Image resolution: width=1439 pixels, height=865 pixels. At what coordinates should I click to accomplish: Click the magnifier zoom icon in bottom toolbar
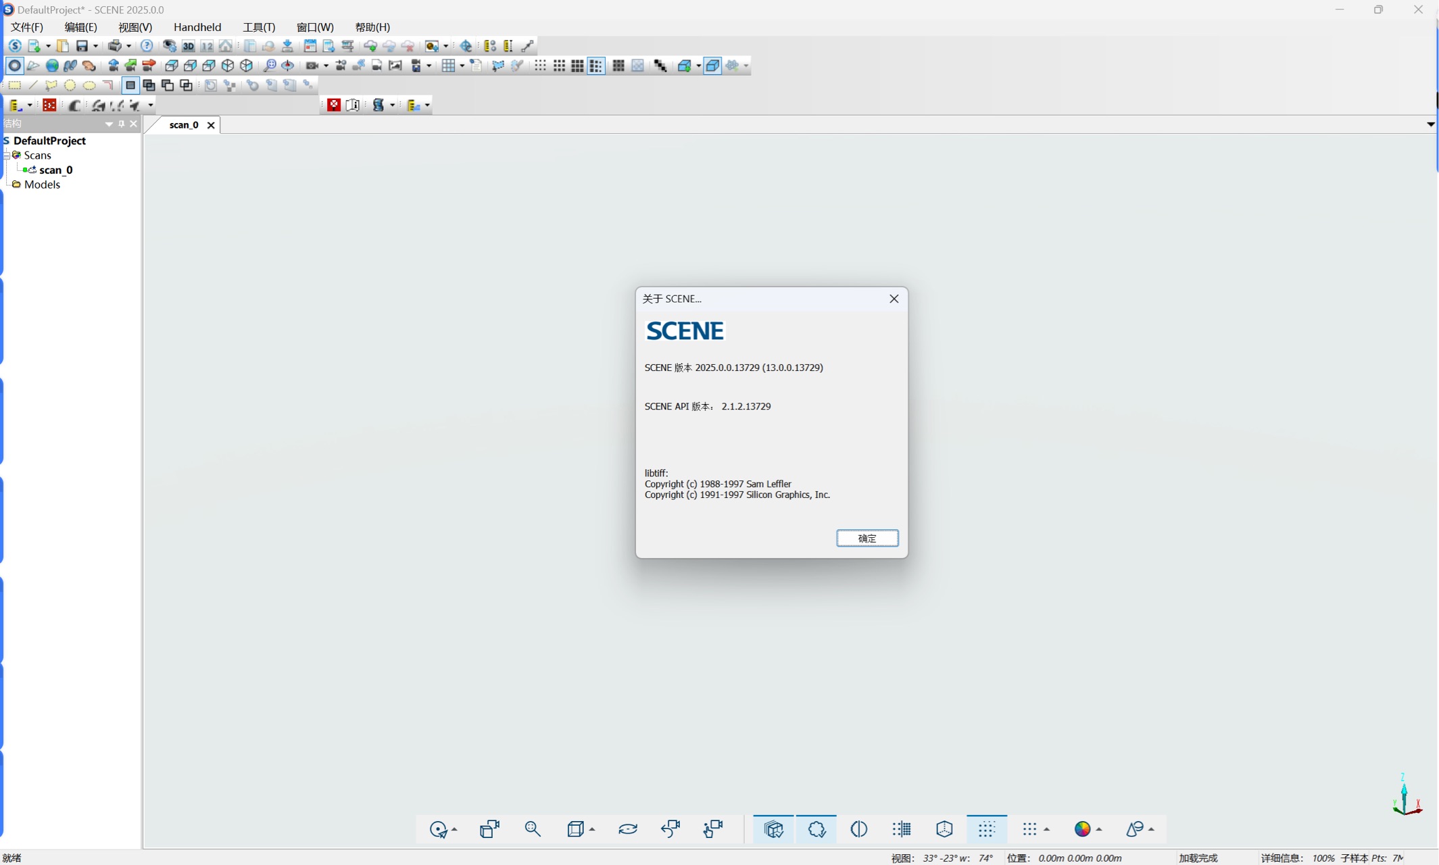pos(533,829)
